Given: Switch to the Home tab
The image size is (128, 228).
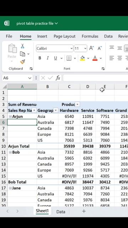Looking at the screenshot, I should pyautogui.click(x=26, y=36).
